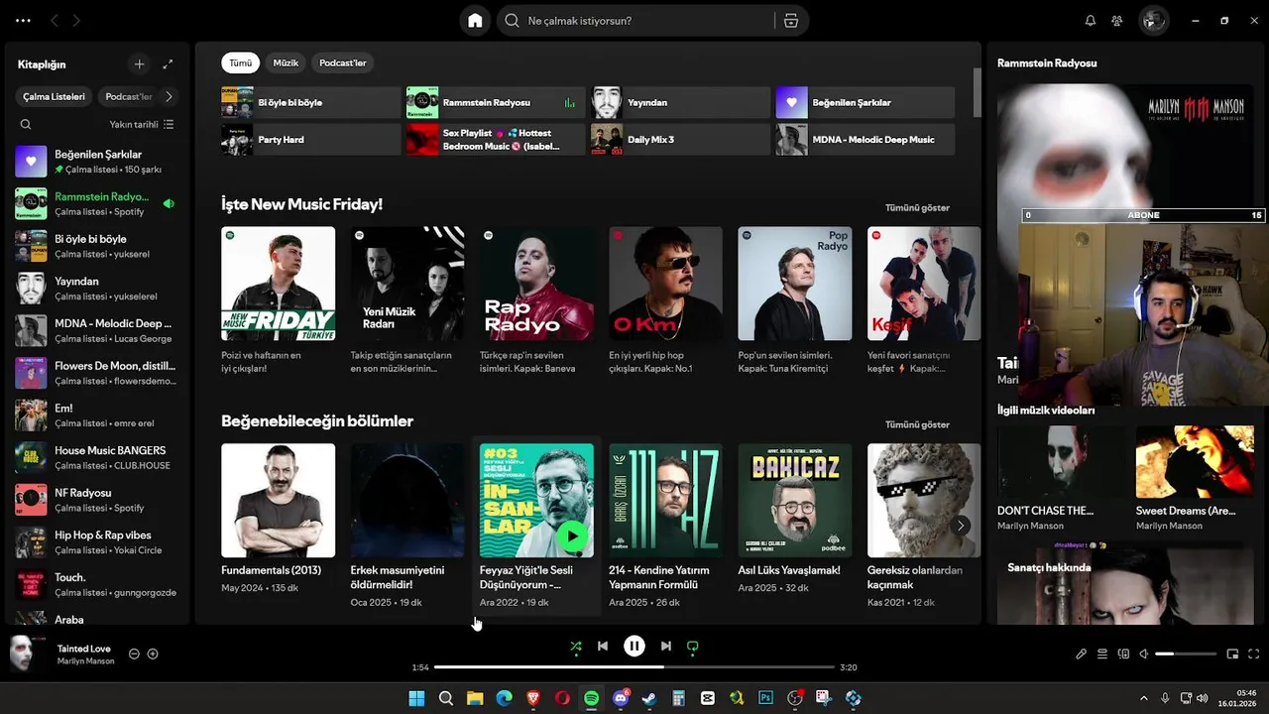Mute with the speaker icon

tap(1144, 654)
